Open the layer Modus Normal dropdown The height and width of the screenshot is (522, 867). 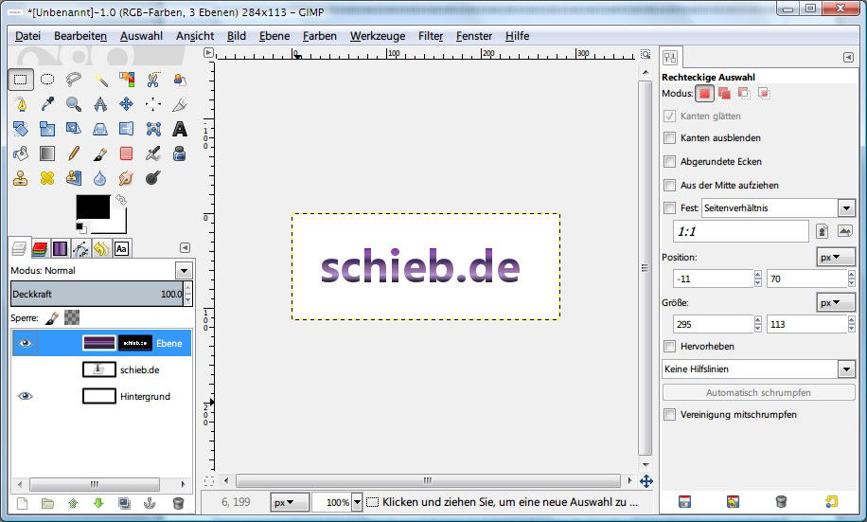[x=184, y=271]
